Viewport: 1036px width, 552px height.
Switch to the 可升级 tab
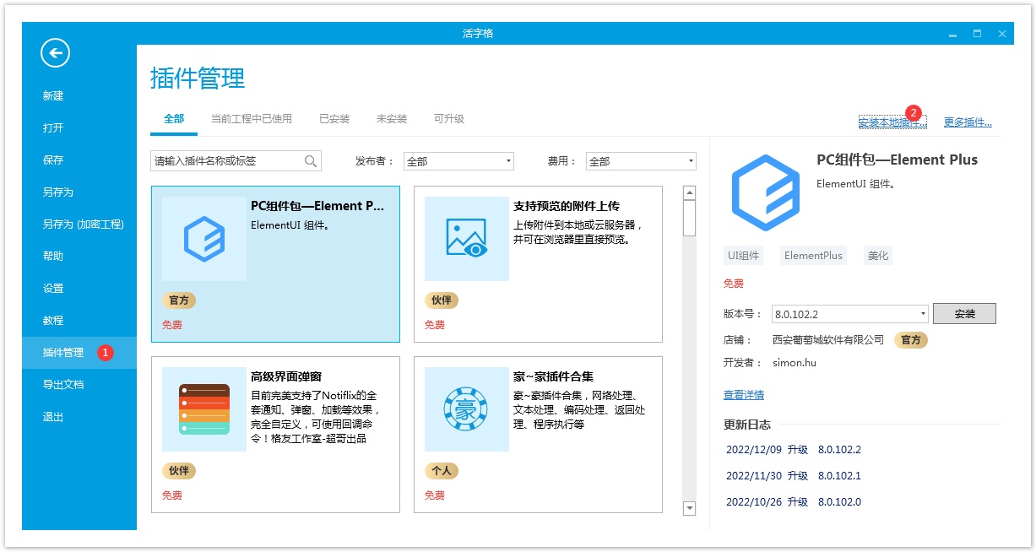[x=449, y=119]
